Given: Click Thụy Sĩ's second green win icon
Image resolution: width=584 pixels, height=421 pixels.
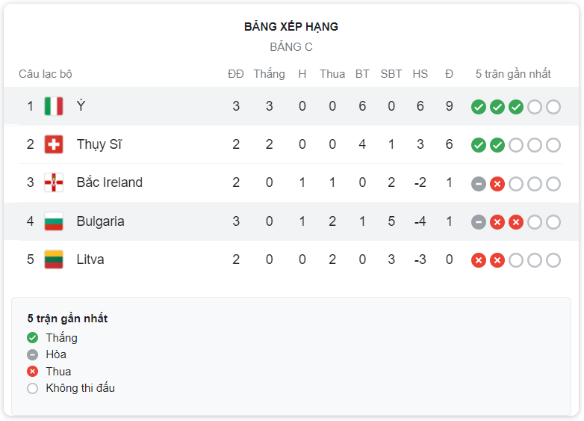Looking at the screenshot, I should pos(497,145).
